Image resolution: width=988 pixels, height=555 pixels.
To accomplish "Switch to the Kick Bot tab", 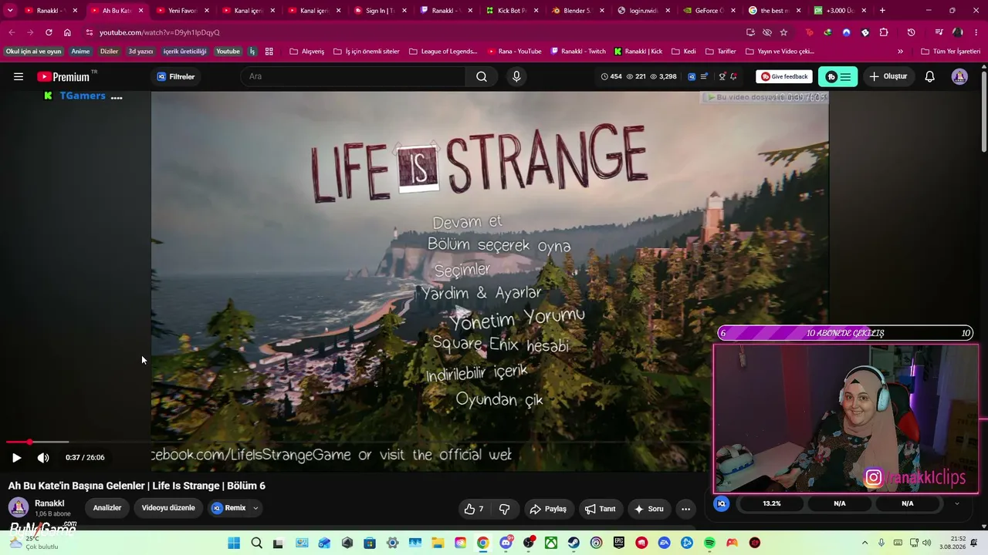I will coord(513,11).
